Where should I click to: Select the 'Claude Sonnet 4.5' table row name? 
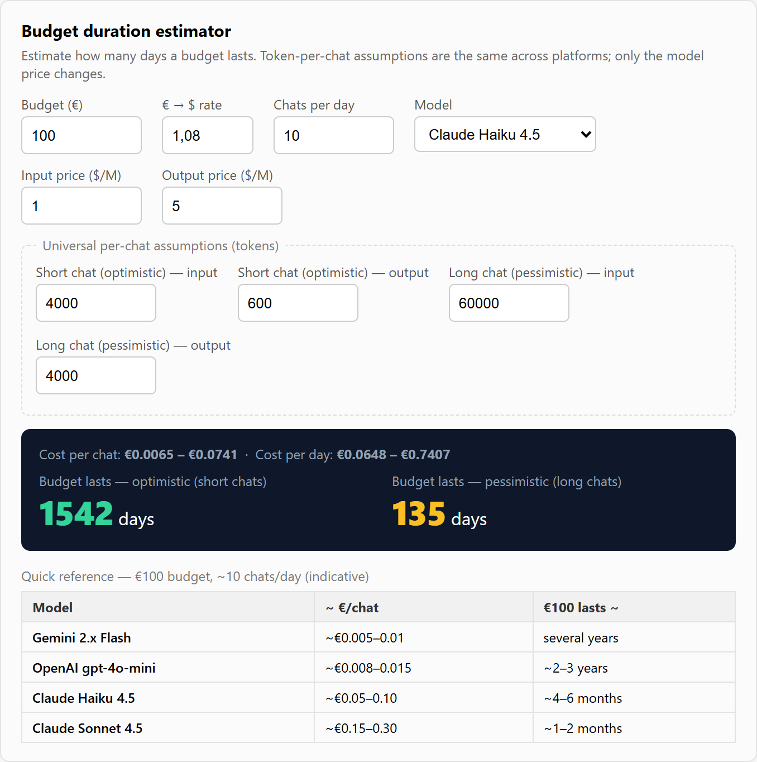(87, 728)
